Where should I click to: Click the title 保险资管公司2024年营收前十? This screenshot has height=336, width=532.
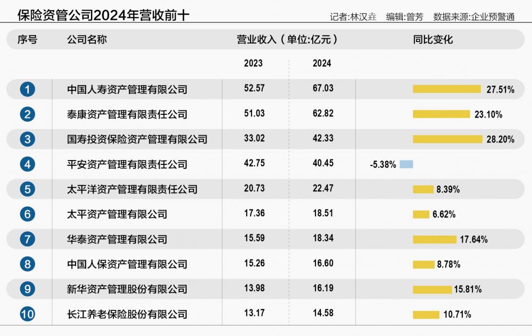pos(104,15)
